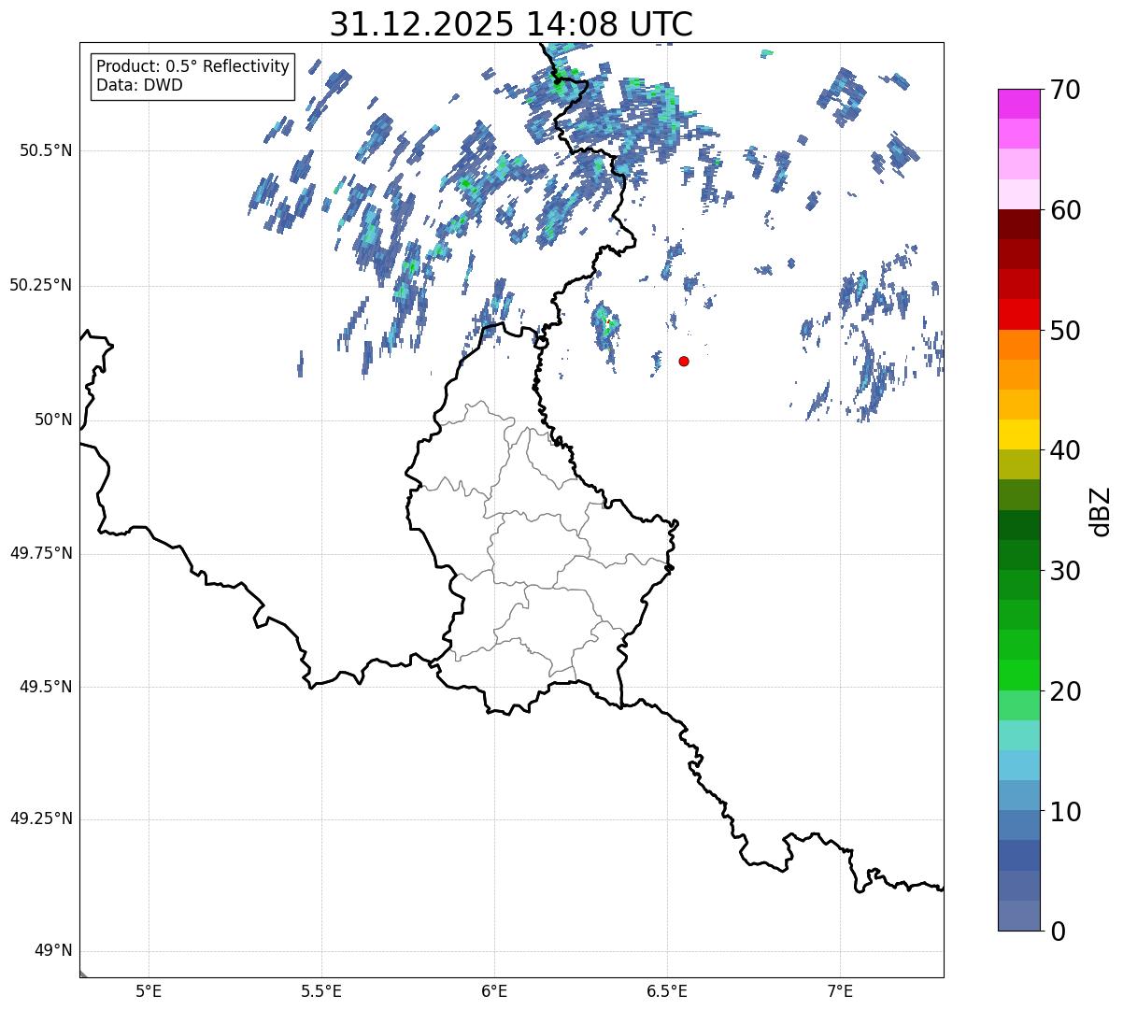Click the '6°E' longitude label
Image resolution: width=1123 pixels, height=1010 pixels.
(494, 990)
